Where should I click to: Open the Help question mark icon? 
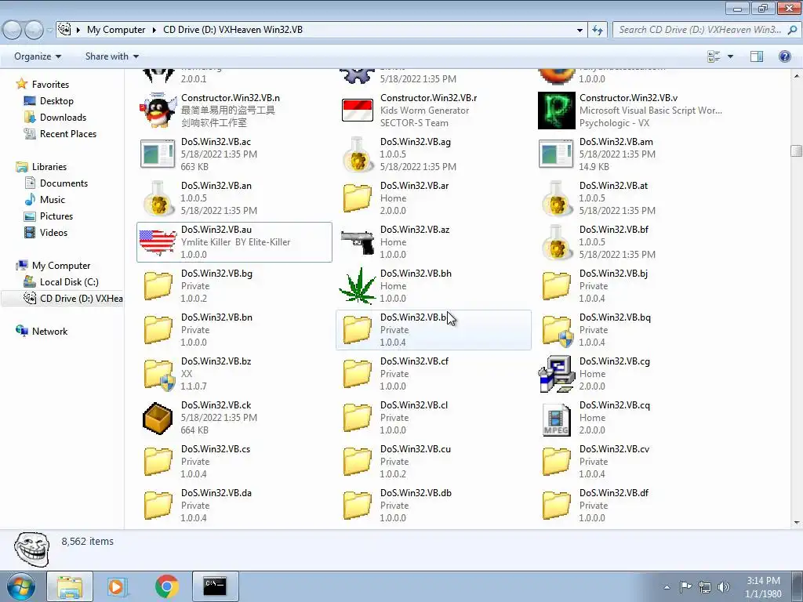(784, 56)
